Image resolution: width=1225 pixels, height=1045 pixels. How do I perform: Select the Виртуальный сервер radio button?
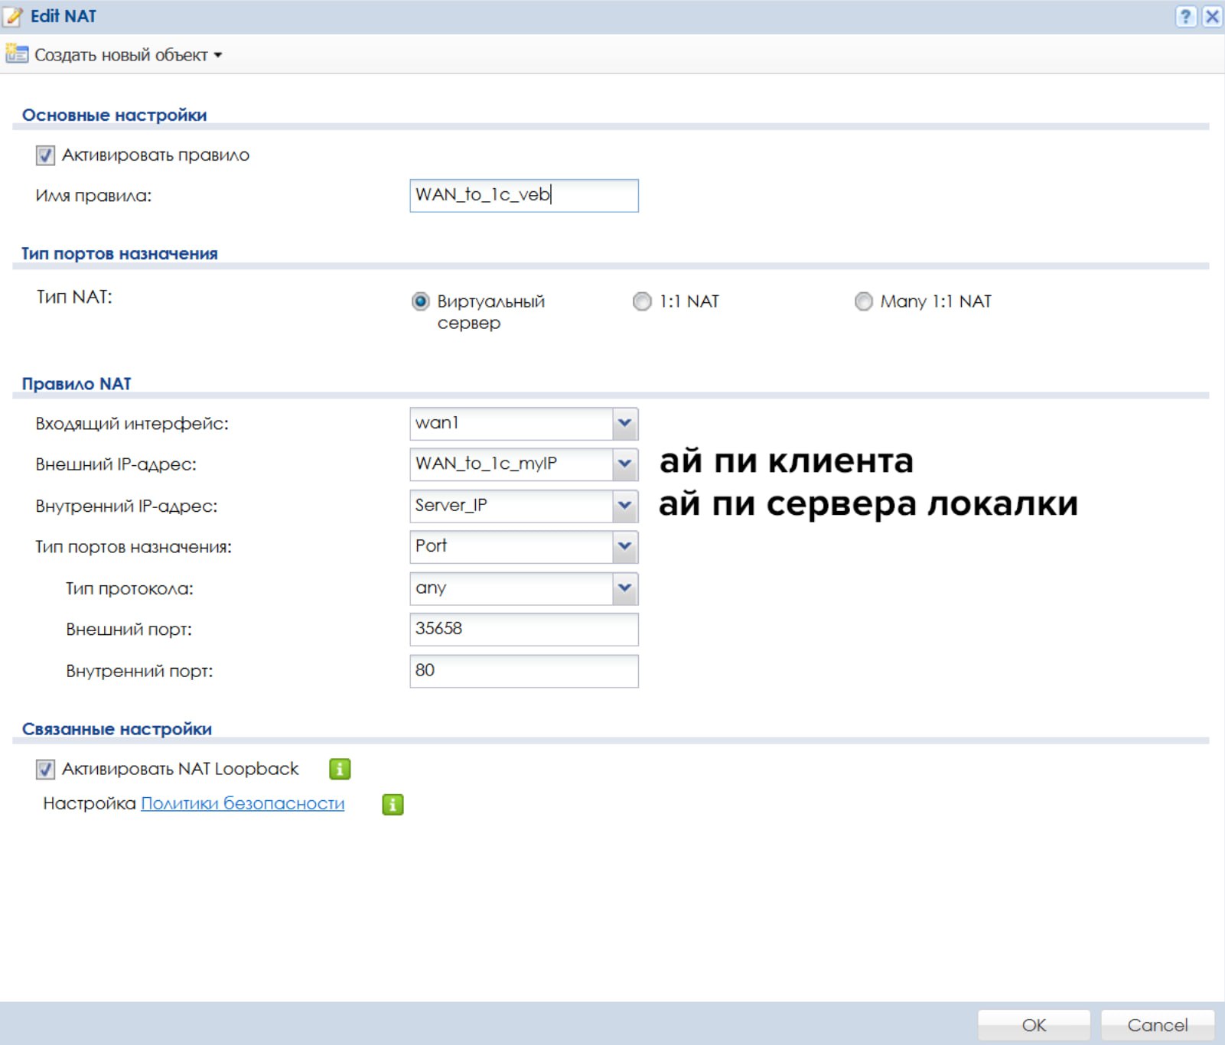pos(420,301)
